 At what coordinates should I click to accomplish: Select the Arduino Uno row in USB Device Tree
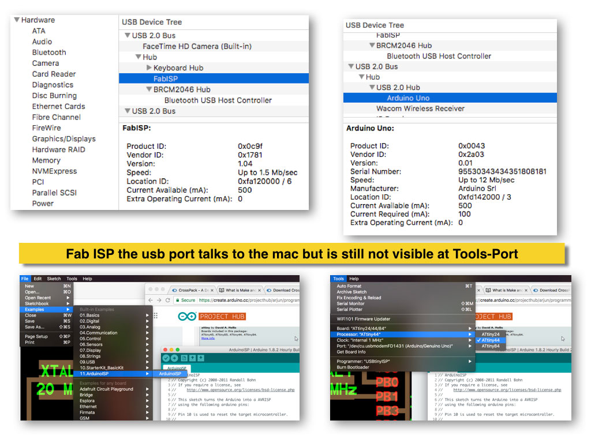tap(450, 98)
